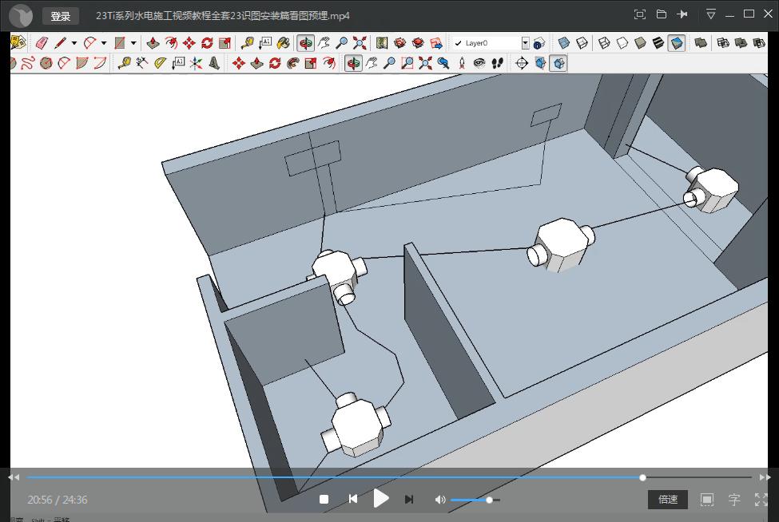Click the Walk footprints tool

[497, 63]
